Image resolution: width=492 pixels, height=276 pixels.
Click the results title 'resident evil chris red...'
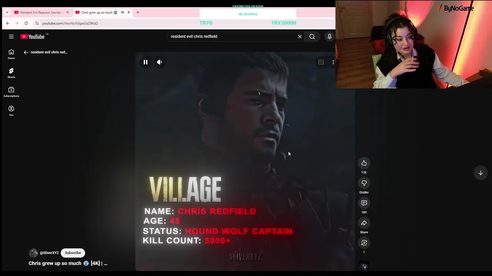(49, 52)
